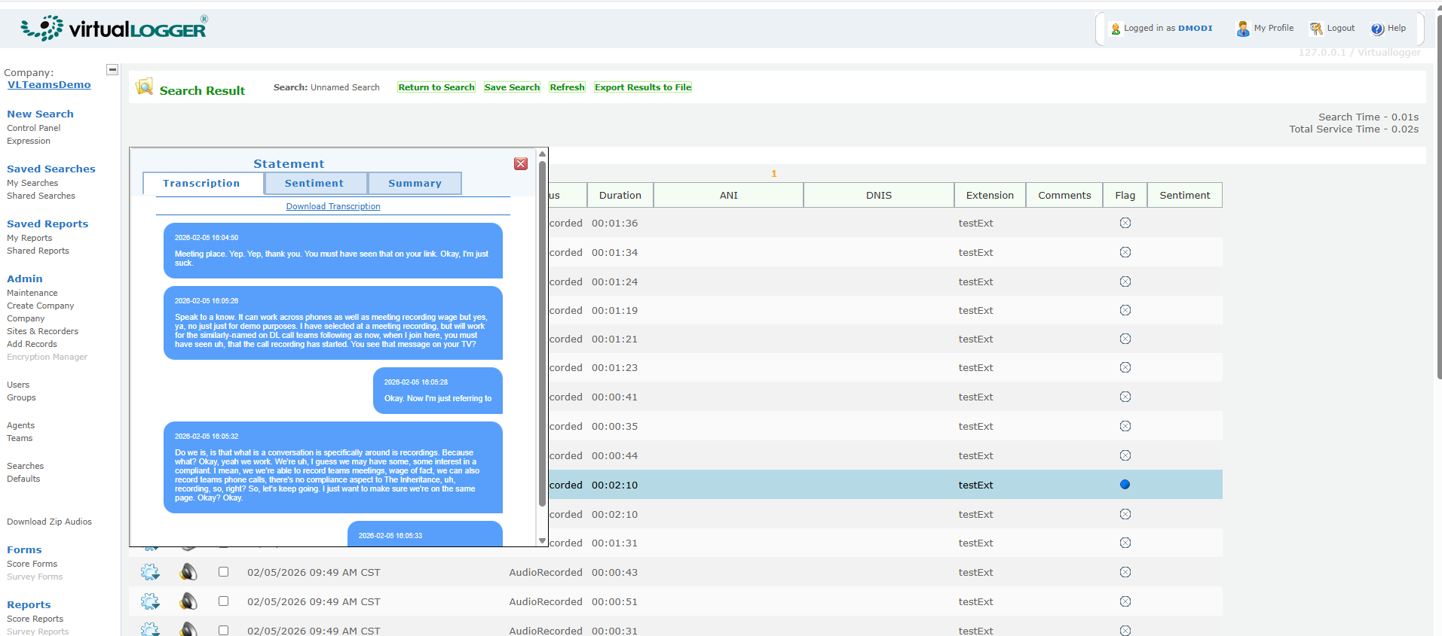This screenshot has width=1442, height=636.
Task: Switch to the Sentiment tab
Action: coord(314,184)
